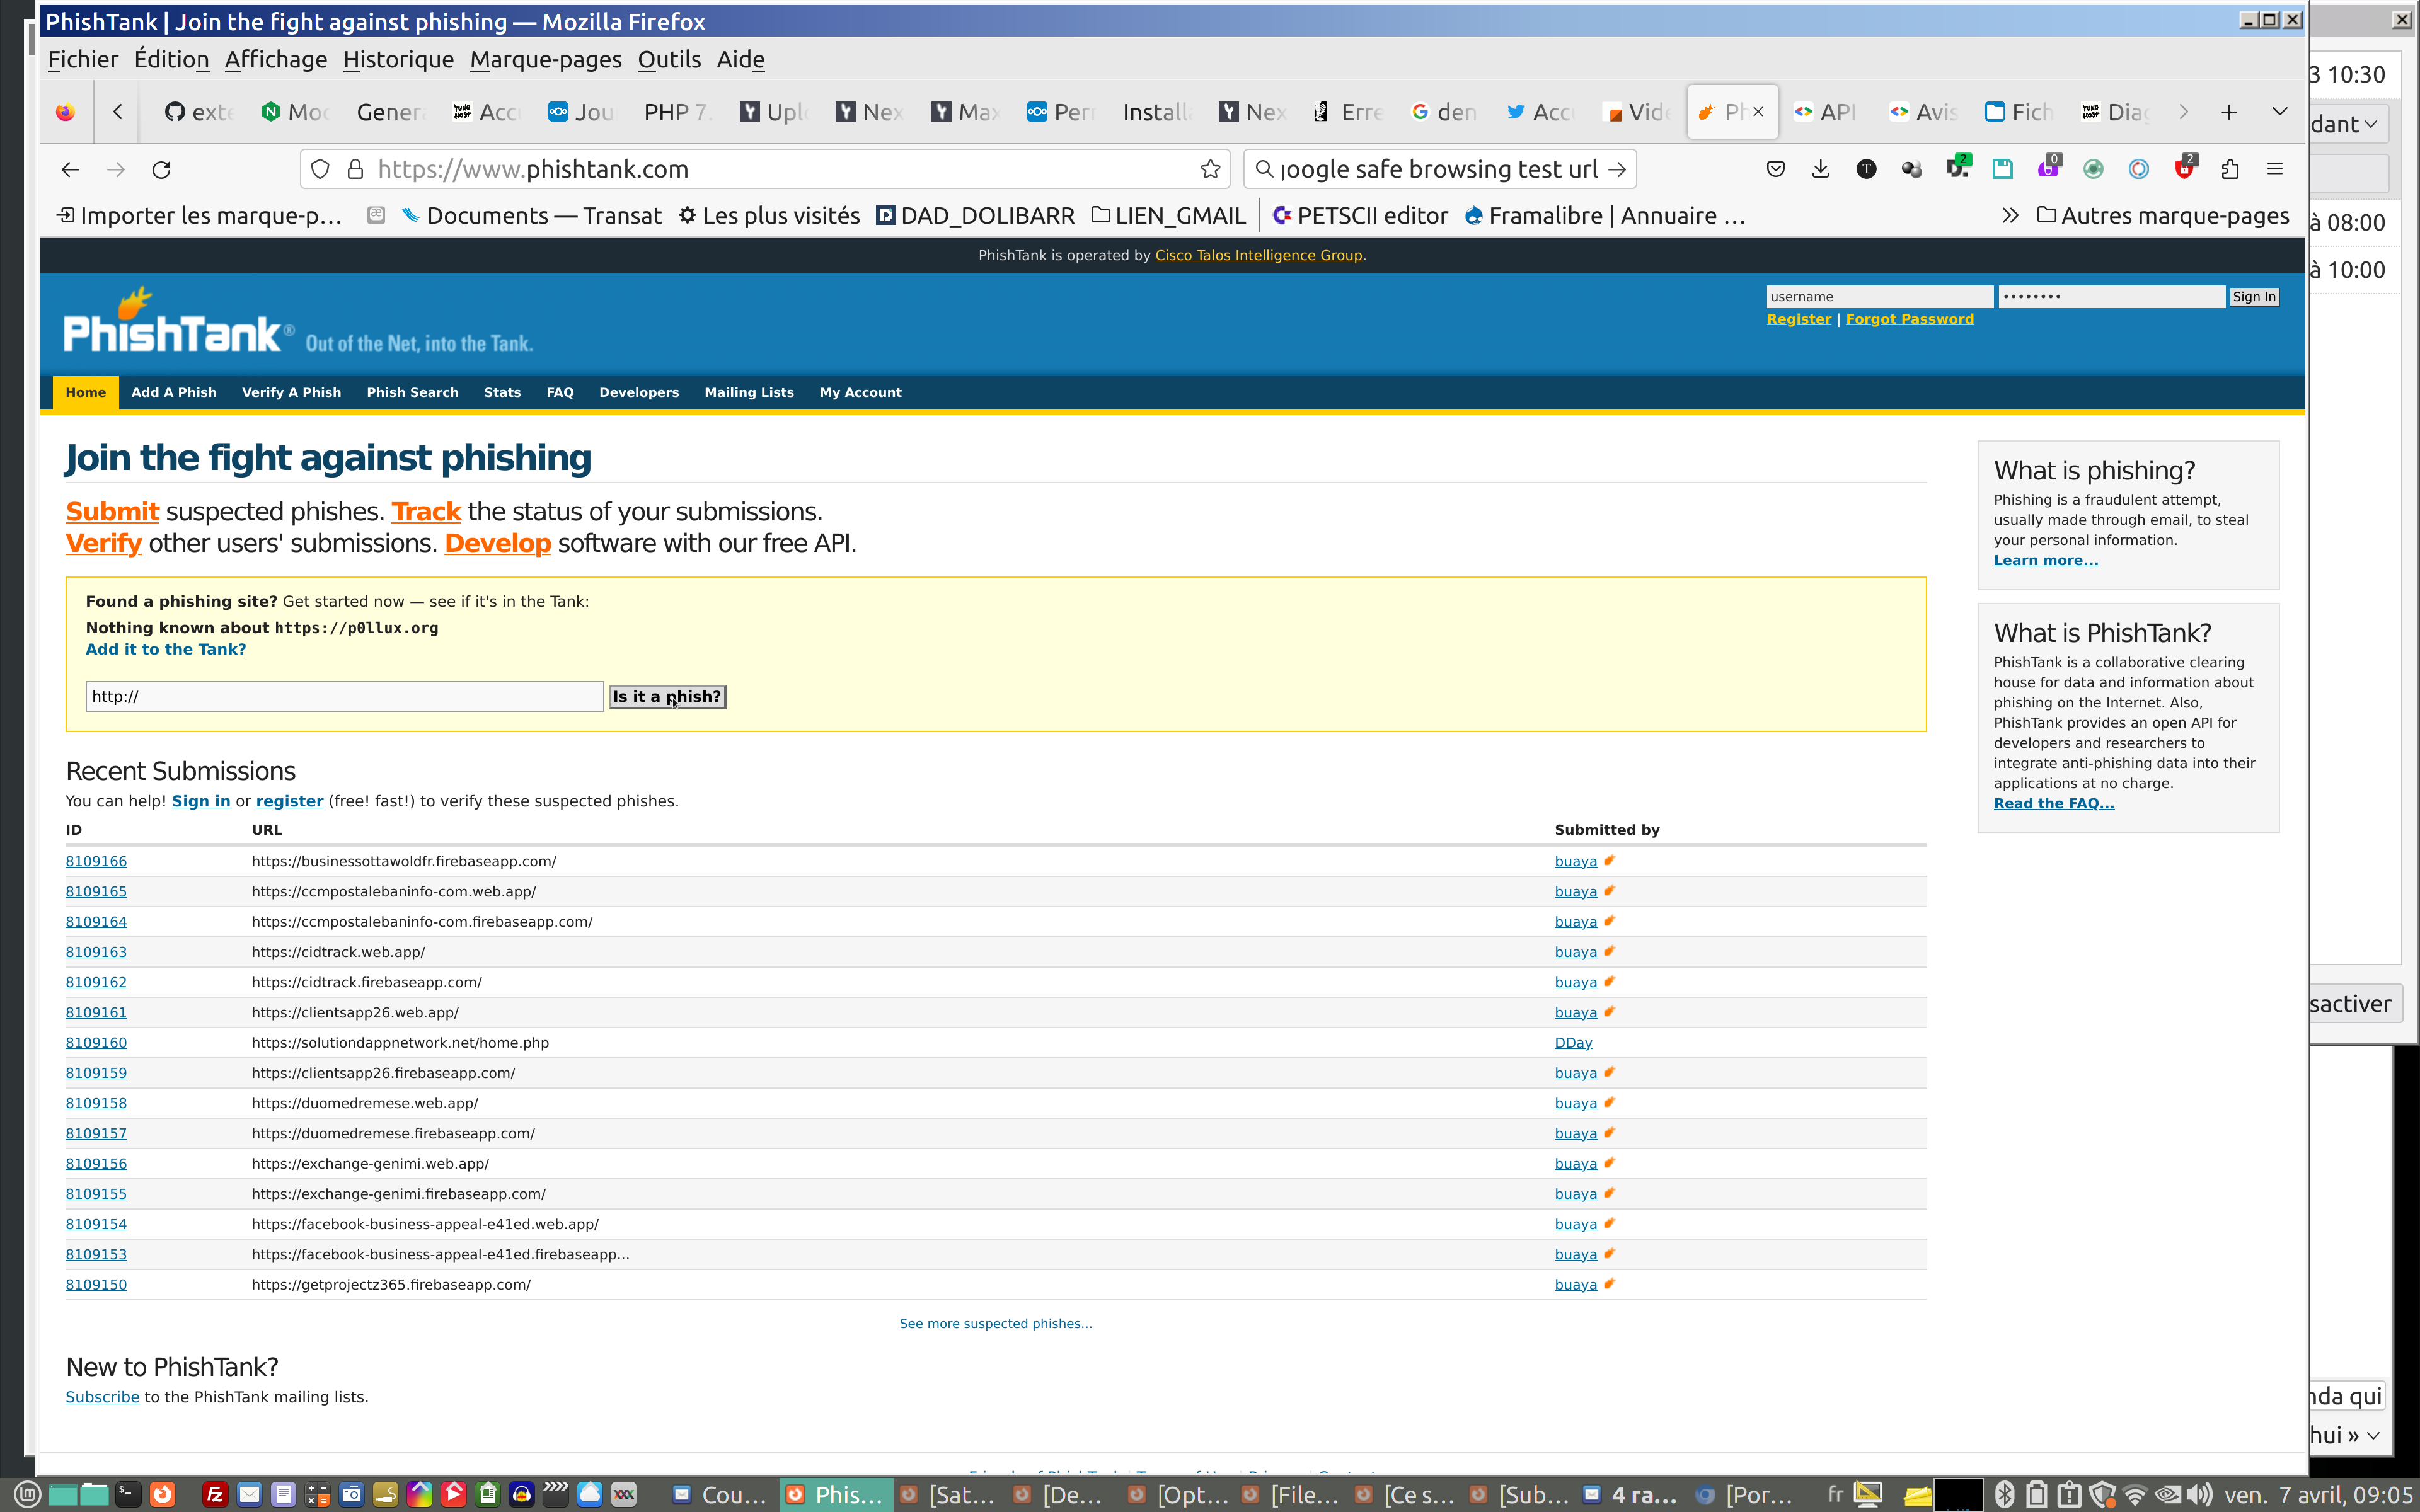The image size is (2420, 1512).
Task: Open the Historique menu
Action: click(398, 59)
